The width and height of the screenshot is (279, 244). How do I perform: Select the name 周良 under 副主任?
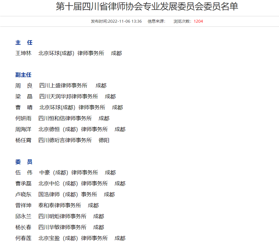click(24, 85)
